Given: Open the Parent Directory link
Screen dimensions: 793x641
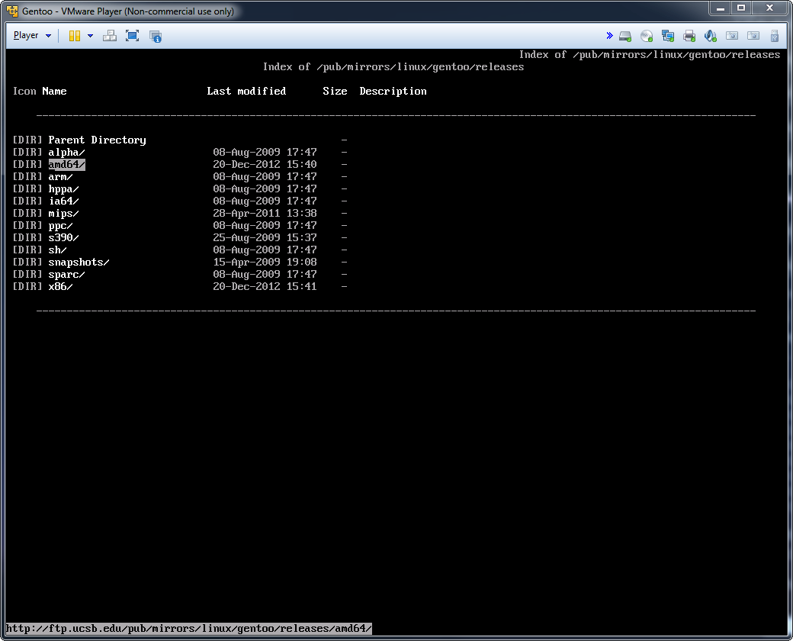Looking at the screenshot, I should click(x=97, y=140).
